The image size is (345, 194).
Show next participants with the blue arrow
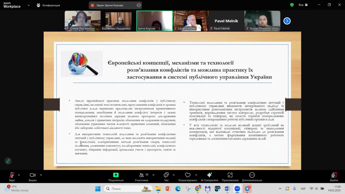[287, 21]
